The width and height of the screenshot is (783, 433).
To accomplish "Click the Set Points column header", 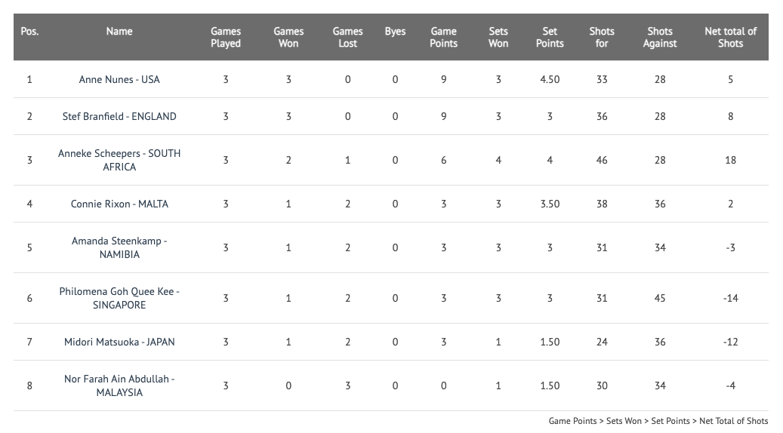I will click(550, 38).
